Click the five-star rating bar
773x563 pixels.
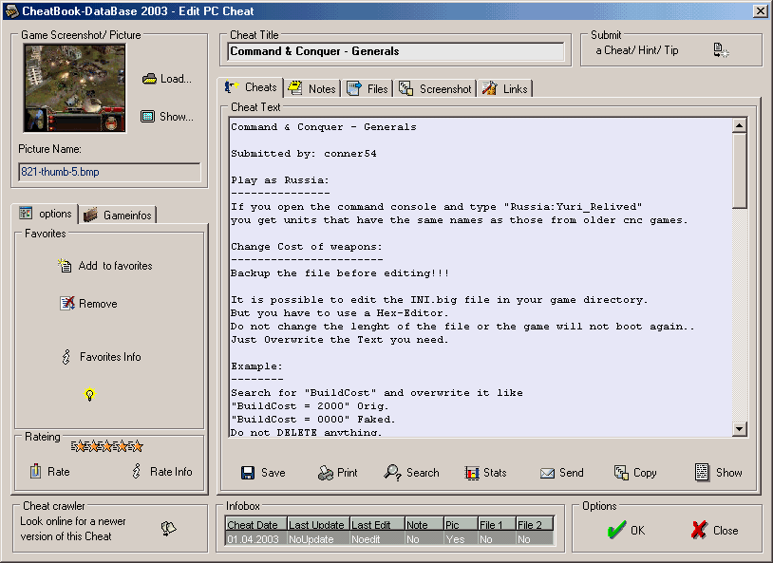[x=107, y=446]
